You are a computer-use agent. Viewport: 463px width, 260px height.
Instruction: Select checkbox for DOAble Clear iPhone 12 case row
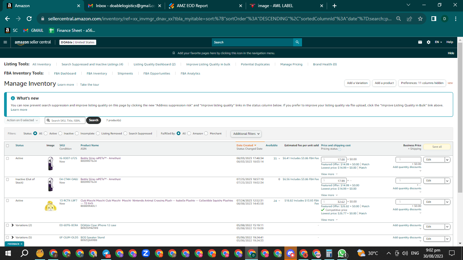[7, 225]
